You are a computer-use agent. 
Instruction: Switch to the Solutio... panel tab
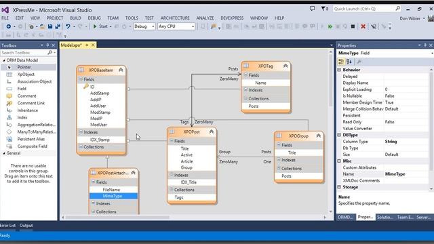point(384,217)
